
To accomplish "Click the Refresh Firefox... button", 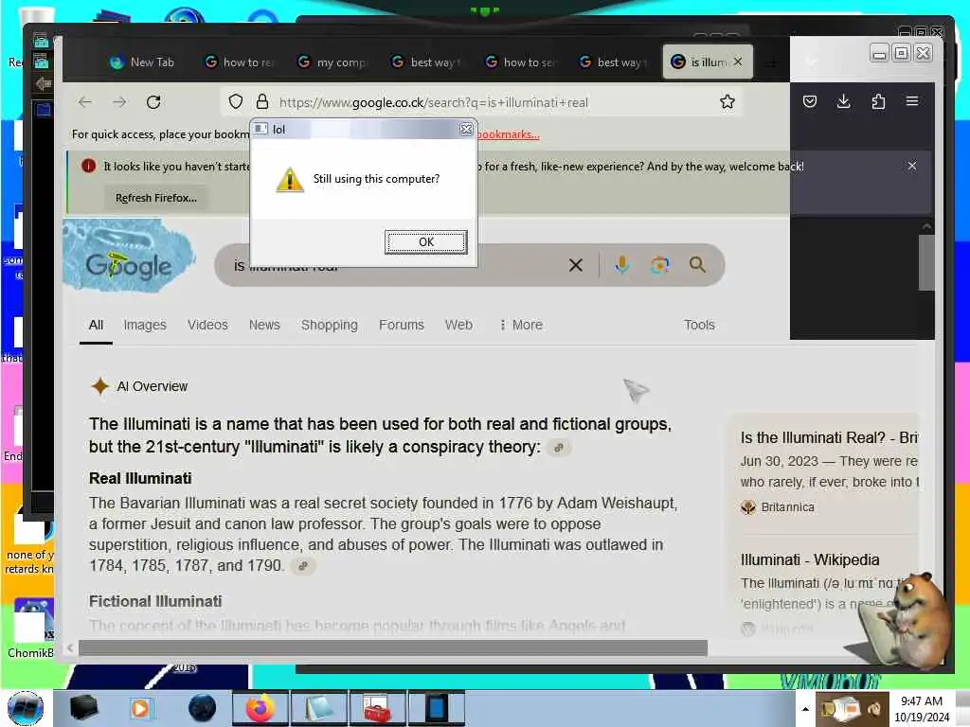I will coord(156,198).
